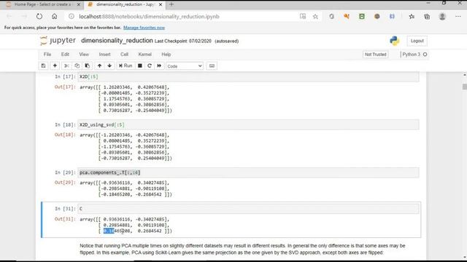The image size is (467, 262).
Task: Click the browser back arrow
Action: 9,17
